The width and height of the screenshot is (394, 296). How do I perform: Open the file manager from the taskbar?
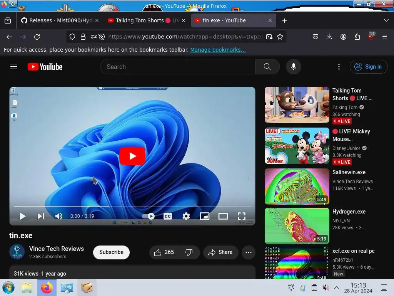tap(27, 288)
